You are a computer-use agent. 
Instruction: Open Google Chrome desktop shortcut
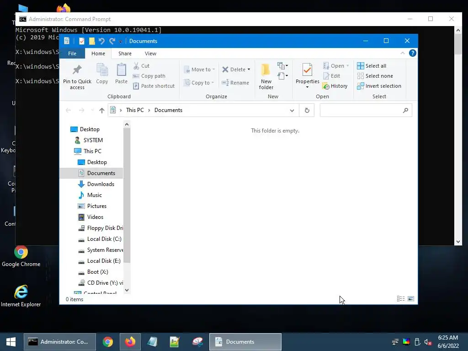click(x=21, y=256)
